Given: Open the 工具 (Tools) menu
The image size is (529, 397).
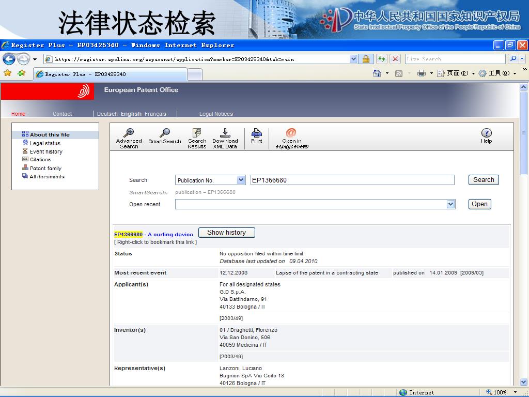Looking at the screenshot, I should click(497, 73).
